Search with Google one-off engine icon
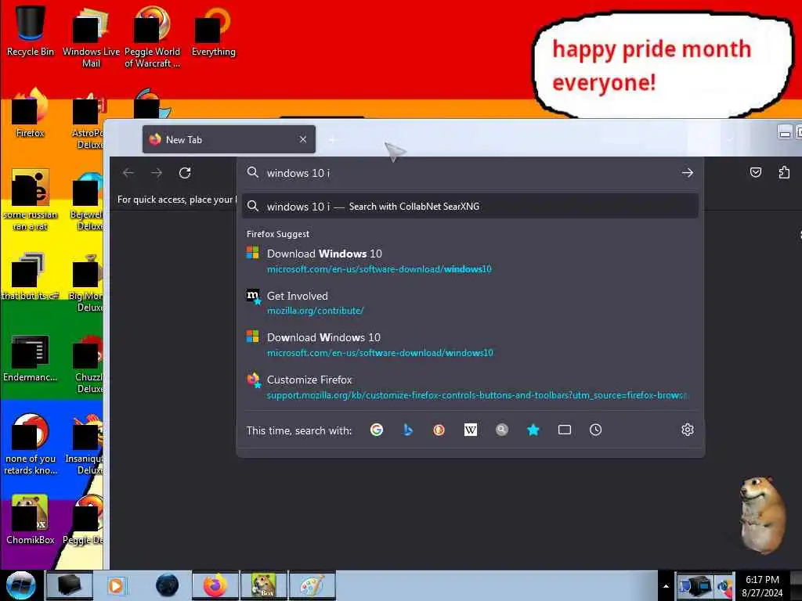Viewport: 802px width, 601px height. (377, 430)
